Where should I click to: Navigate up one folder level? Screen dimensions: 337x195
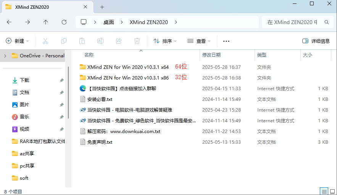pos(45,22)
